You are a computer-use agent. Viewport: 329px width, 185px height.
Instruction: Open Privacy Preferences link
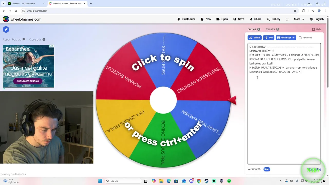(x=13, y=174)
